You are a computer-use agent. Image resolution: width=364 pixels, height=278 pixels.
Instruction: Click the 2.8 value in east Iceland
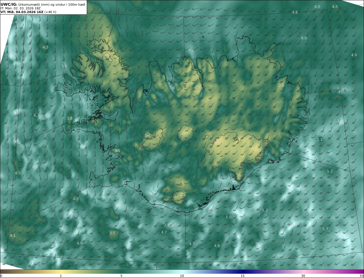282,85
